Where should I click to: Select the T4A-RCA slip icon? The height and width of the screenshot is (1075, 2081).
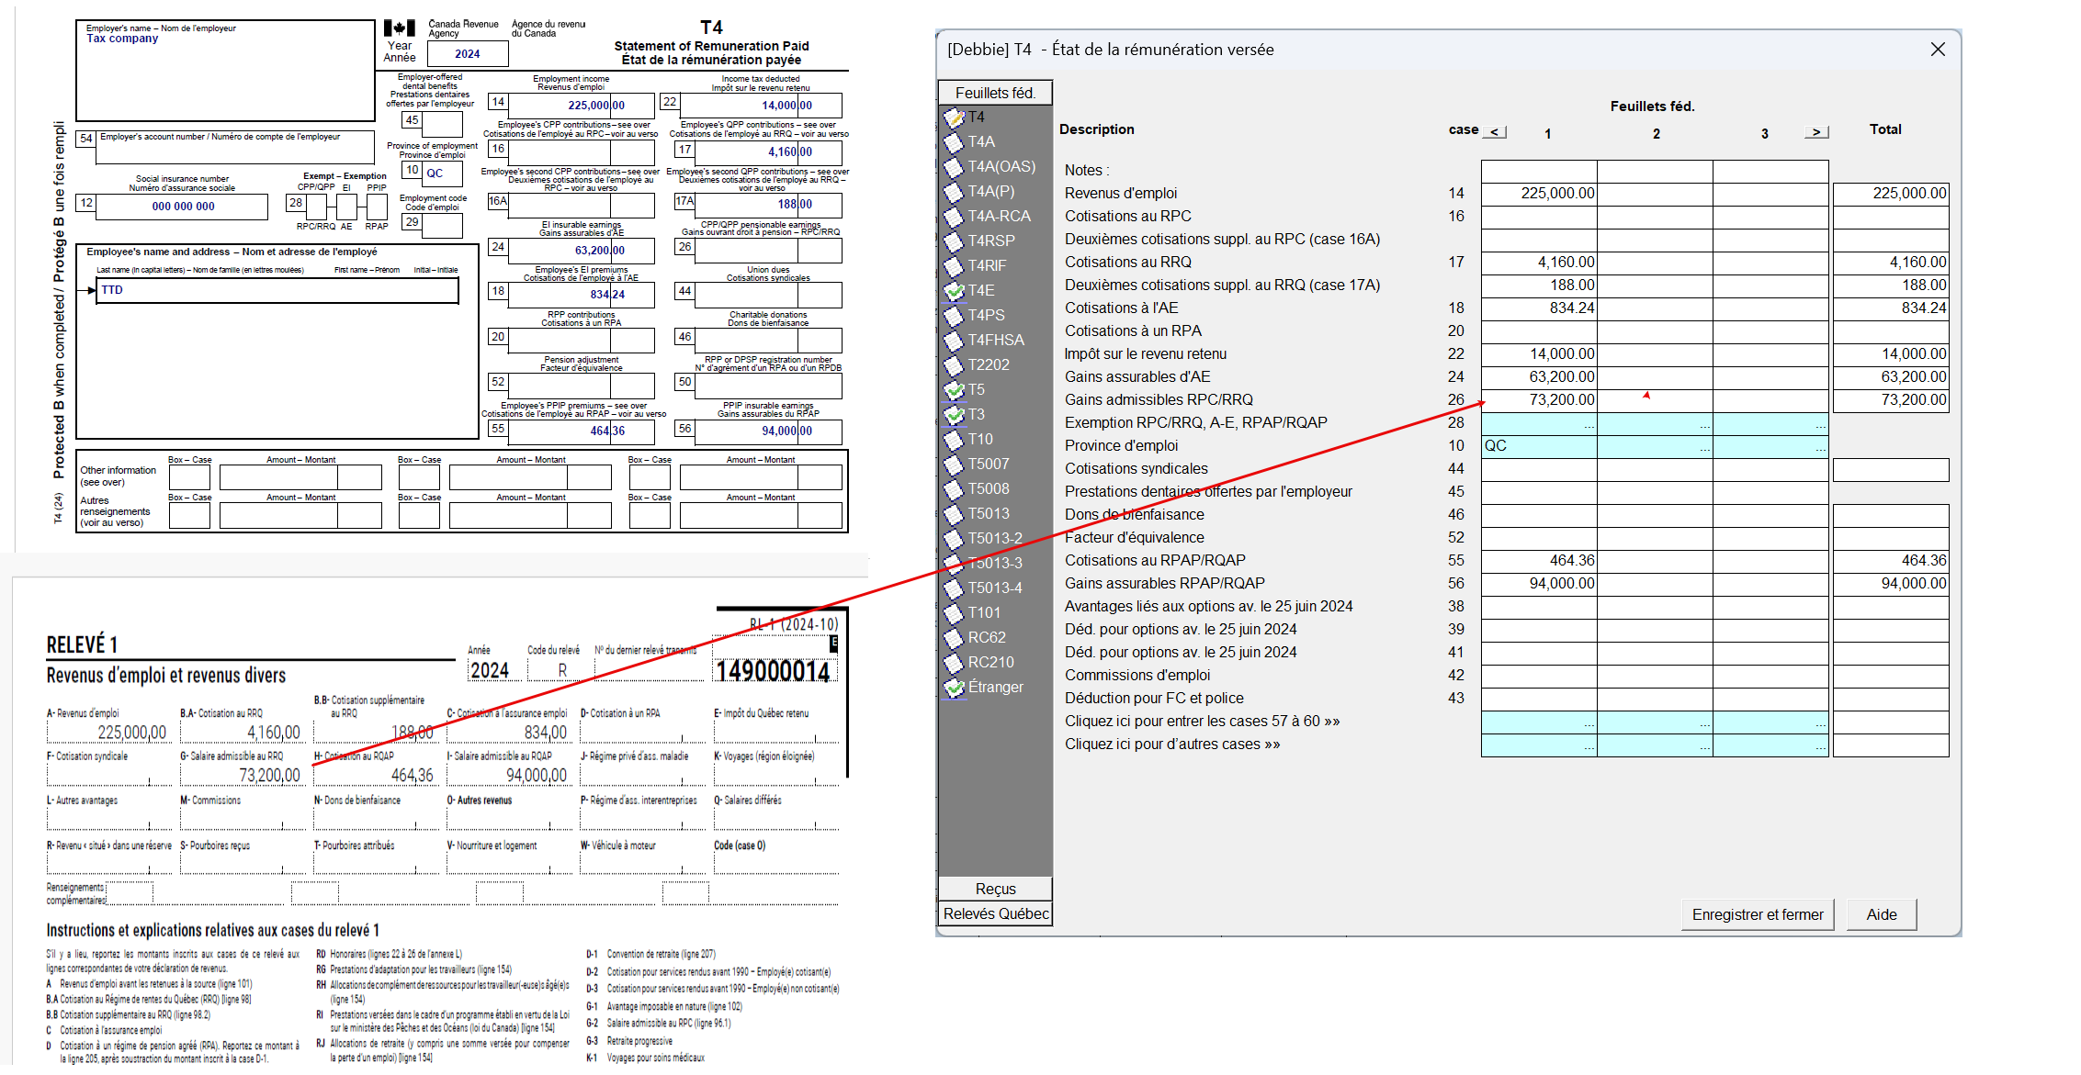954,217
